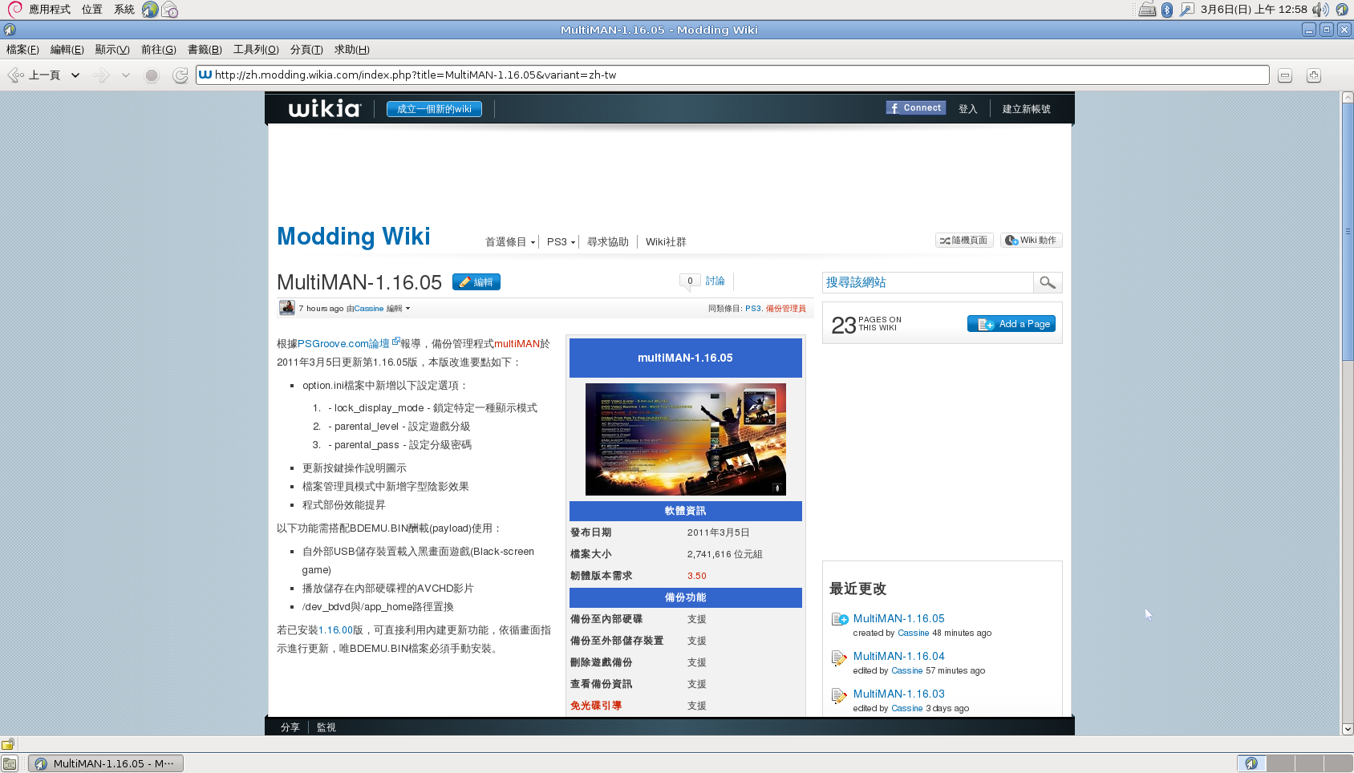
Task: Open the 工具列 menu
Action: point(256,50)
